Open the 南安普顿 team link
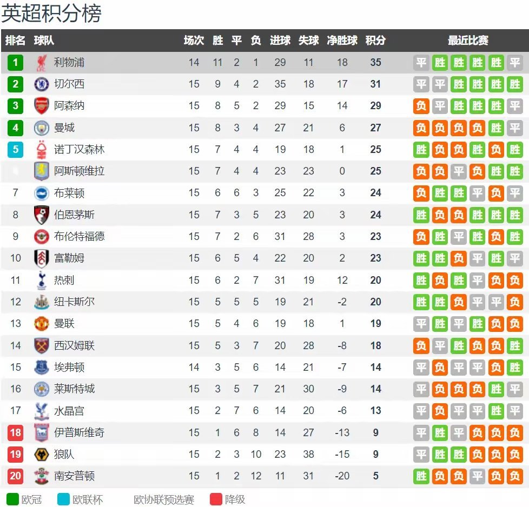The width and height of the screenshot is (529, 507). tap(74, 476)
